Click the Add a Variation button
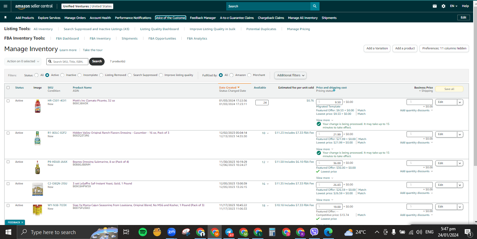The image size is (477, 239). click(377, 48)
